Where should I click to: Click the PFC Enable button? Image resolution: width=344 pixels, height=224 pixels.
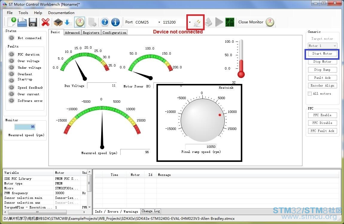[322, 115]
